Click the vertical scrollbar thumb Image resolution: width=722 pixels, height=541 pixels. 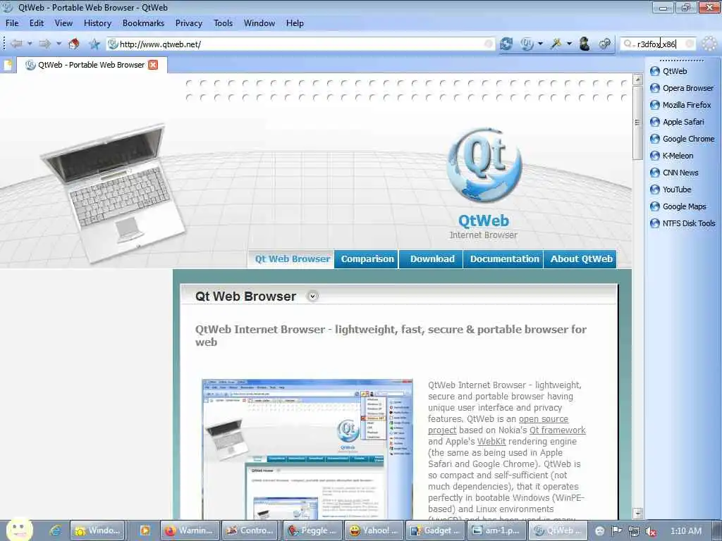(x=637, y=123)
